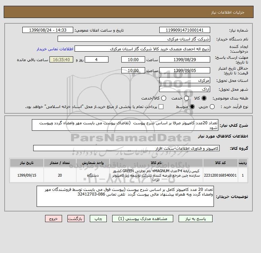Click the remaining time field 16:35:40
The width and height of the screenshot is (261, 253).
[61, 59]
